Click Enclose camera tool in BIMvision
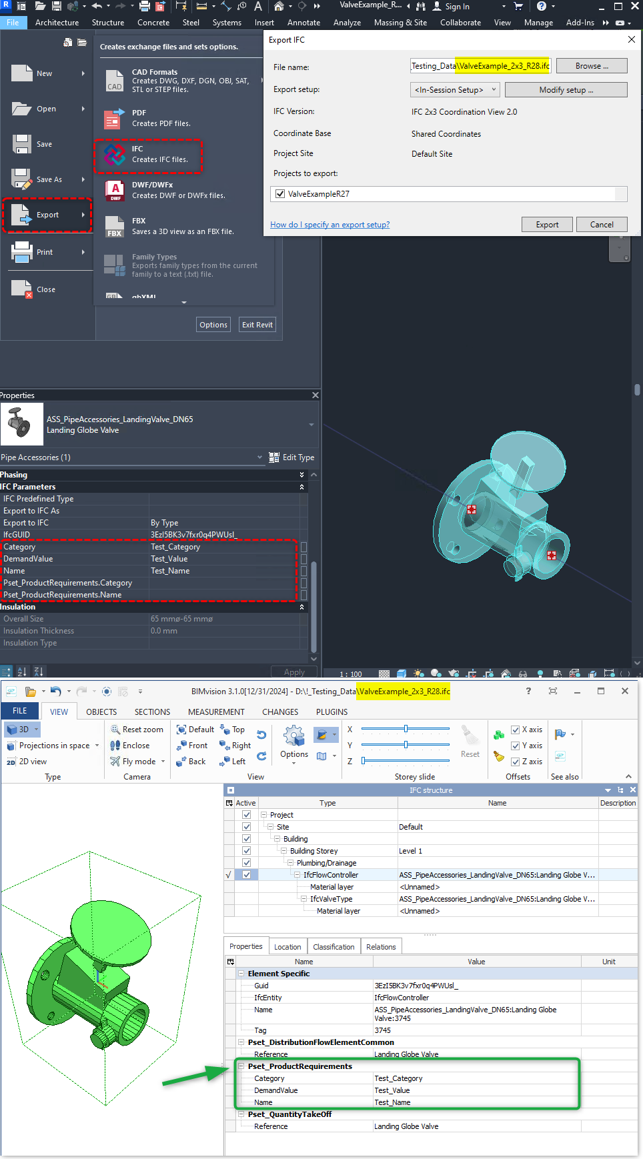Viewport: 643px width, 1159px height. [129, 746]
